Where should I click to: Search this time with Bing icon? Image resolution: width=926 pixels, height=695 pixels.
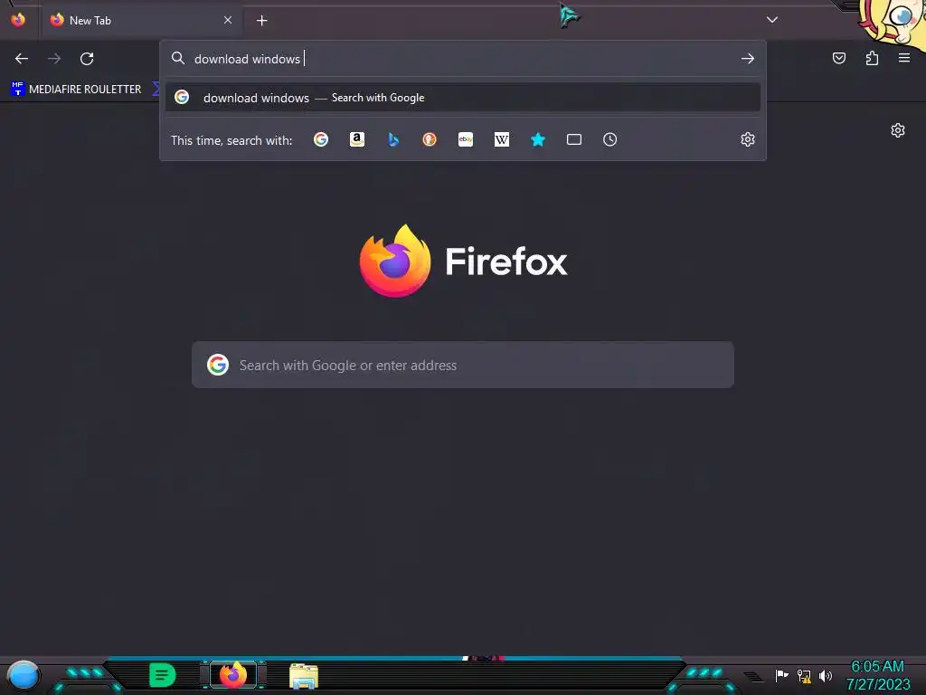pyautogui.click(x=393, y=139)
